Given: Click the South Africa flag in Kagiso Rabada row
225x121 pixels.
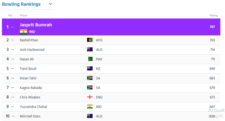Looking at the screenshot, I should point(90,88).
